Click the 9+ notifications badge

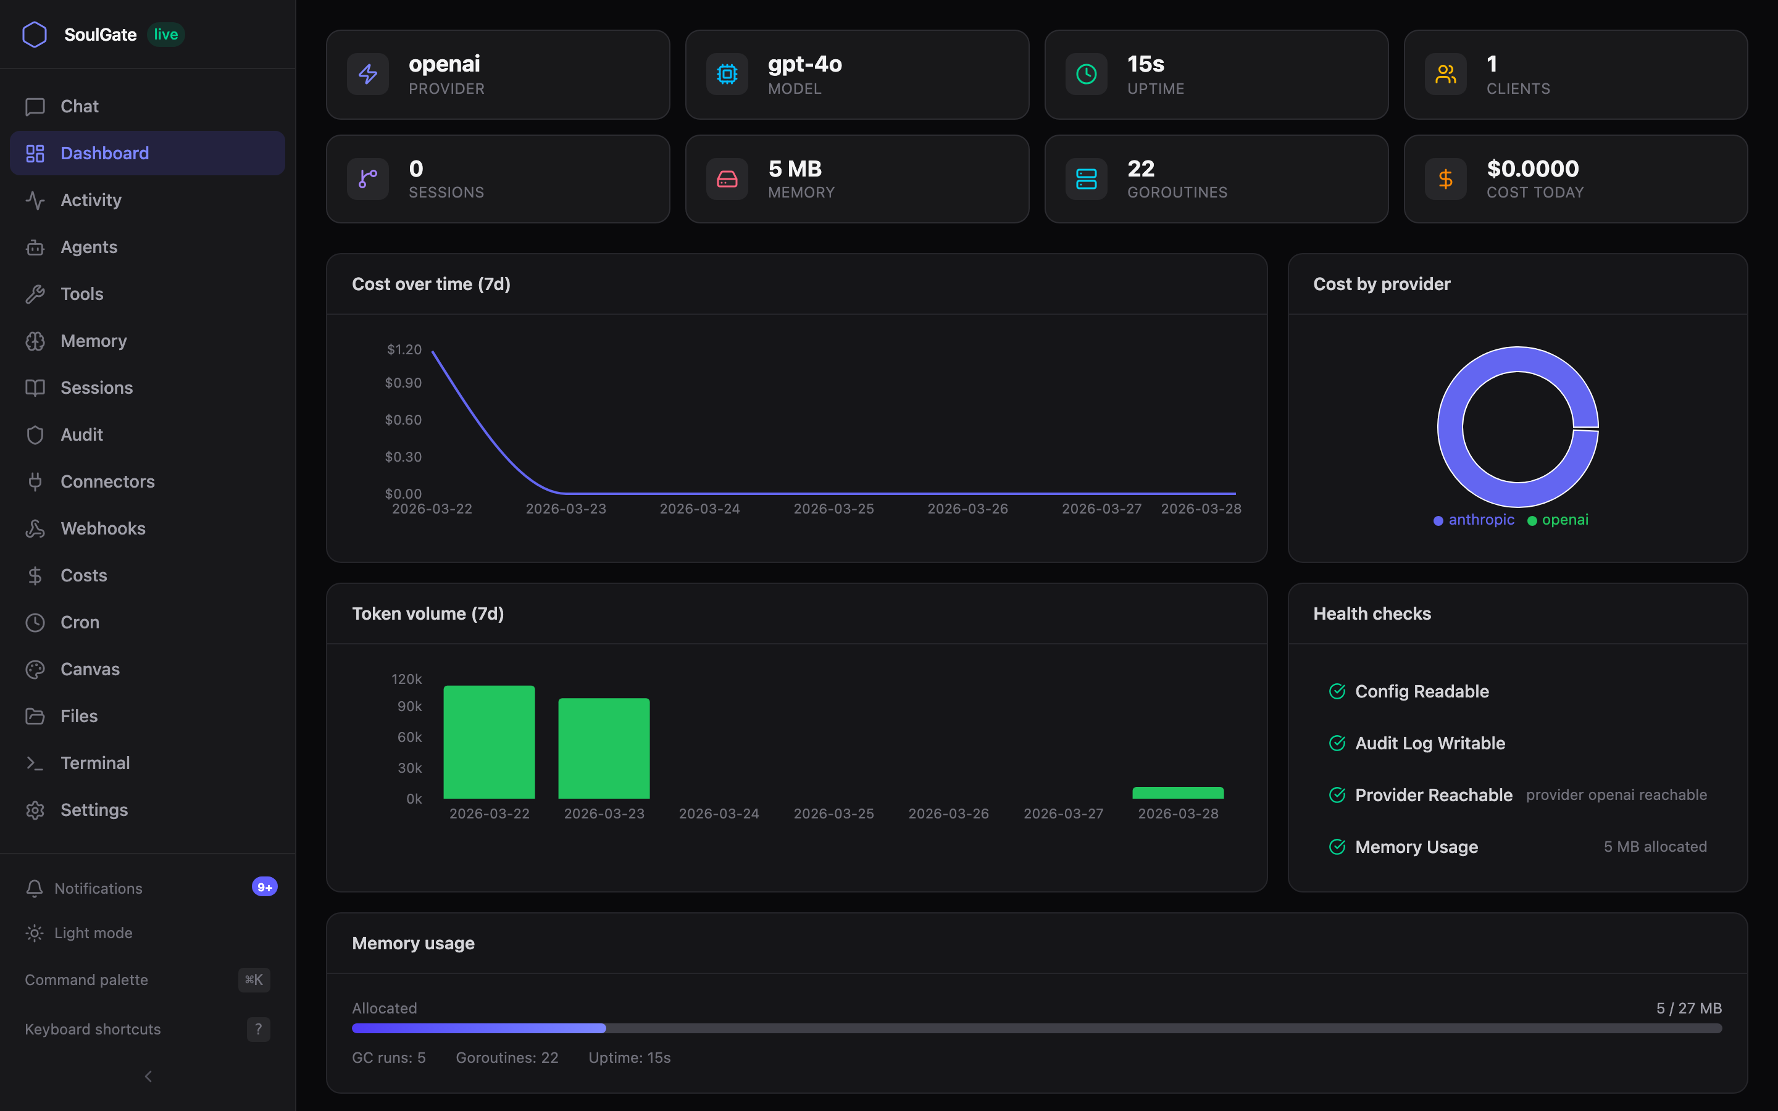tap(264, 887)
